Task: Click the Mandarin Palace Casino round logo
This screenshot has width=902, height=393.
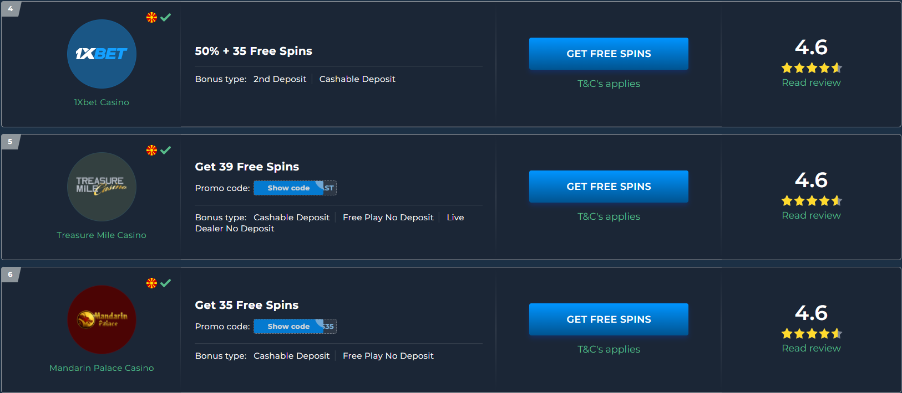Action: [x=102, y=319]
